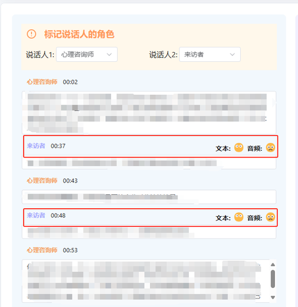Click the 00:53 timestamp marker
This screenshot has width=298, height=307.
pyautogui.click(x=70, y=250)
